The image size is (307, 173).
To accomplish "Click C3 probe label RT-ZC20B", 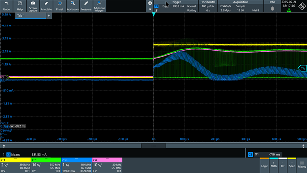I will click(86, 171).
